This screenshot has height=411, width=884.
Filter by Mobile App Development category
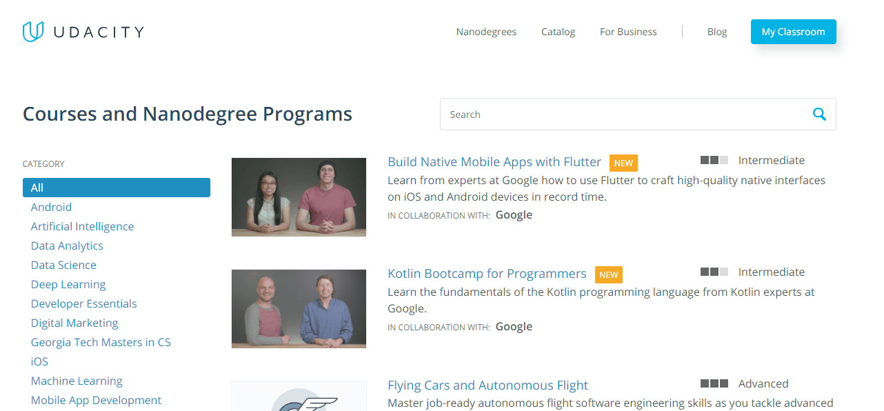tap(96, 400)
